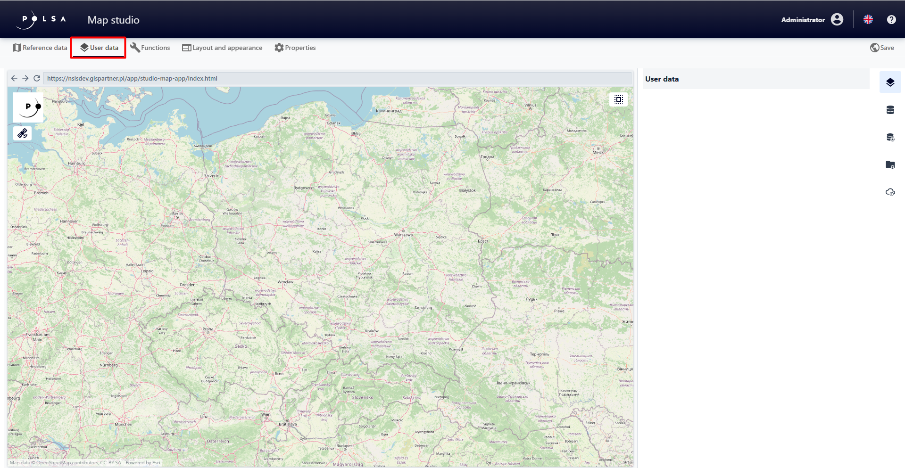905x468 pixels.
Task: Click the add database icon
Action: [x=890, y=137]
